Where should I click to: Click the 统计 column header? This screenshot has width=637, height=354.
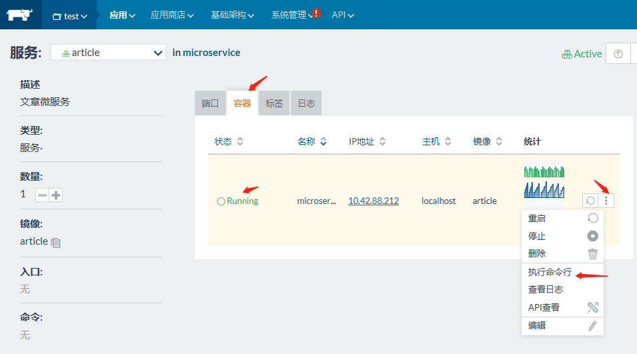click(532, 141)
